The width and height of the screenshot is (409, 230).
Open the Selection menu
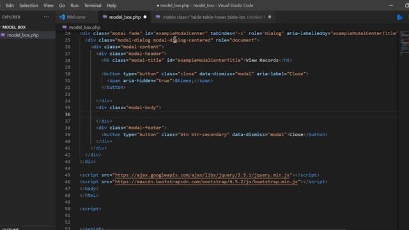click(x=28, y=6)
